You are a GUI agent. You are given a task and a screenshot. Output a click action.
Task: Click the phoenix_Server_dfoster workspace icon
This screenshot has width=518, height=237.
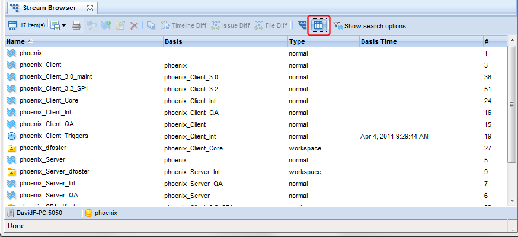(11, 171)
